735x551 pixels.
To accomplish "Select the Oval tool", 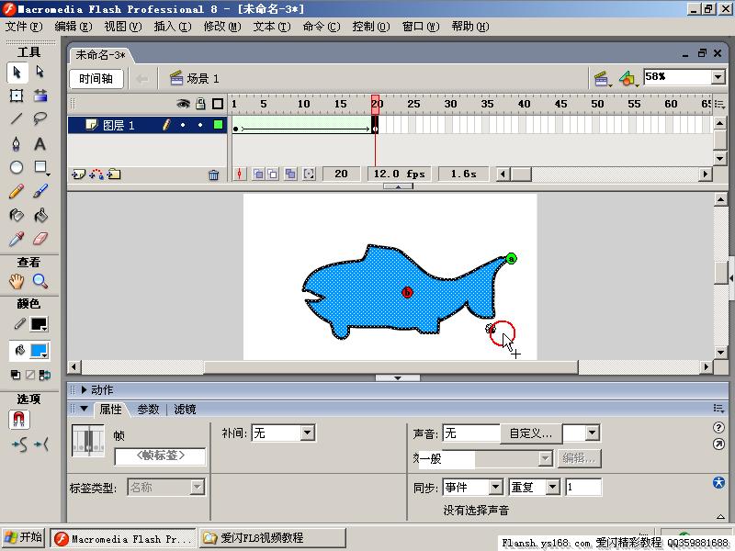I will [x=17, y=167].
